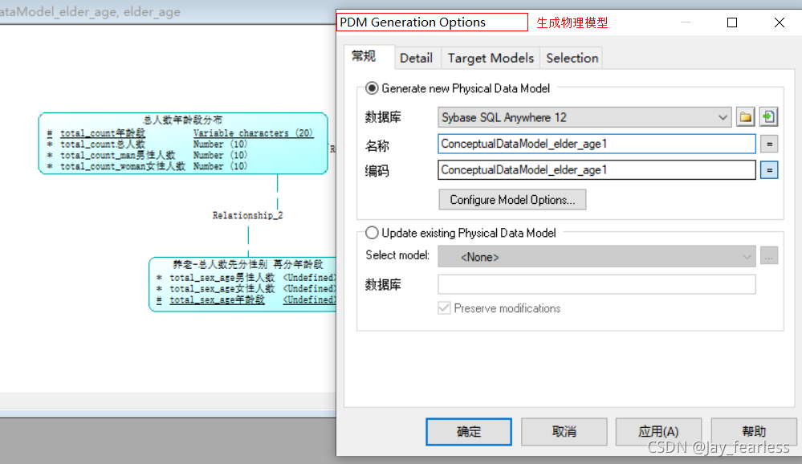Click the Configure Model Options button

pyautogui.click(x=512, y=199)
